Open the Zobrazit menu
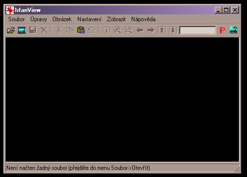 pos(116,19)
